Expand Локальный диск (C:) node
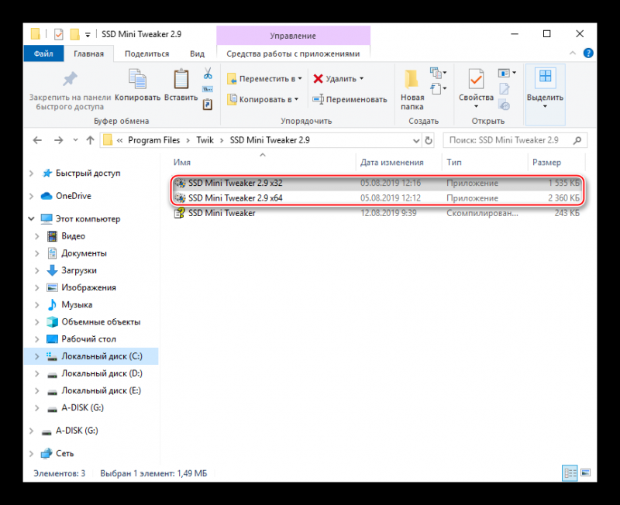The image size is (620, 505). coord(36,356)
